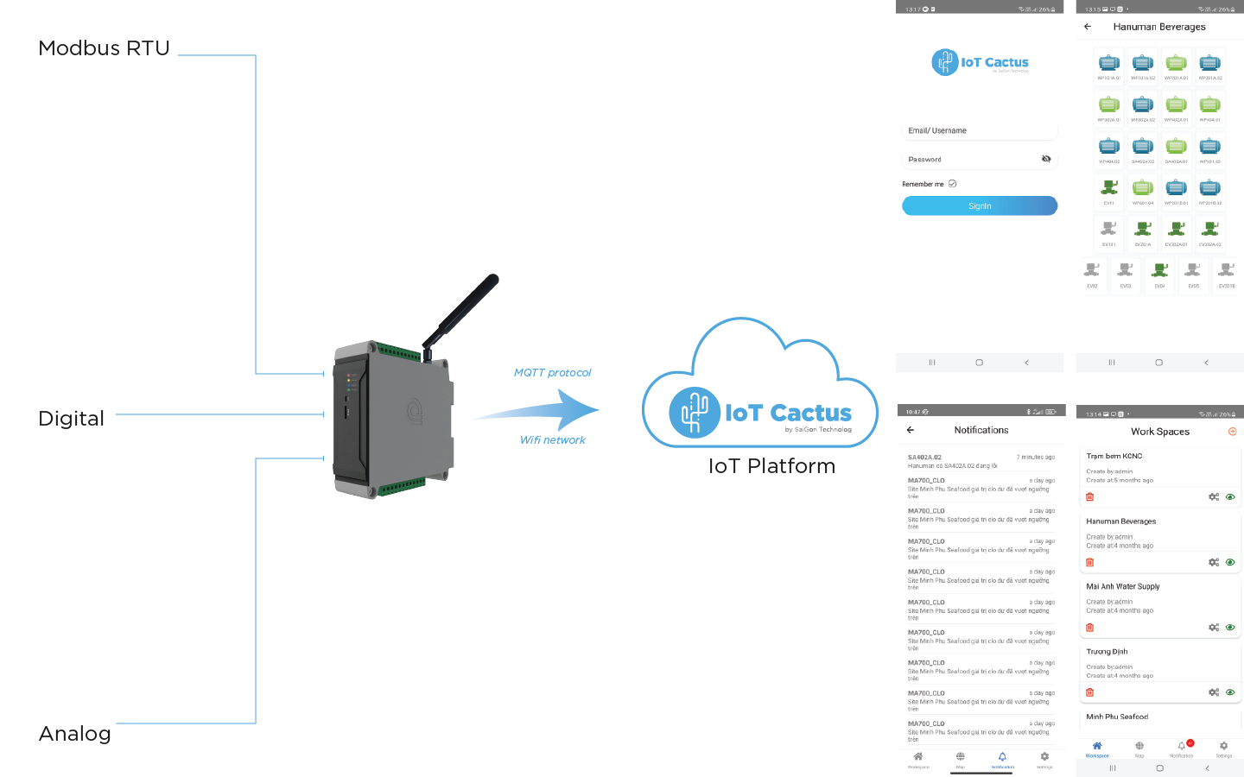
Task: Select the WP201A.02 pump tile
Action: (1209, 66)
